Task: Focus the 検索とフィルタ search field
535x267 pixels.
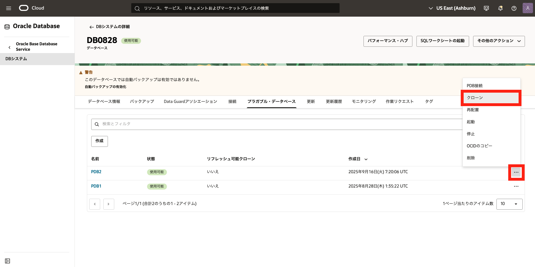Action: pos(276,124)
